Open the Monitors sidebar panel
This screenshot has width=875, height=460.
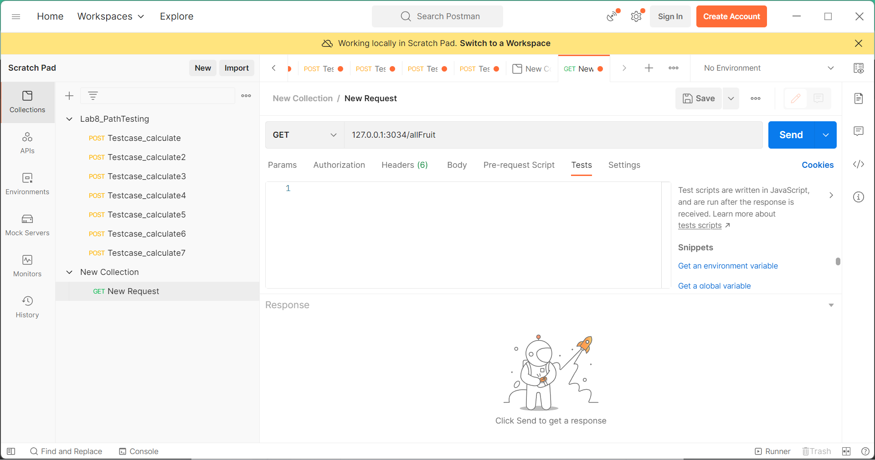point(27,266)
